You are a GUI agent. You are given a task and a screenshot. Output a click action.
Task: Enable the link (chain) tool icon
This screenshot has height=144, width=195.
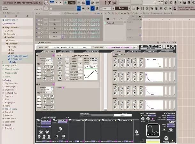92,8
